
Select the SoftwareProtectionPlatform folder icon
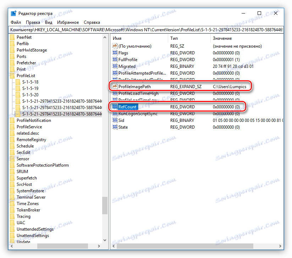pos(12,165)
